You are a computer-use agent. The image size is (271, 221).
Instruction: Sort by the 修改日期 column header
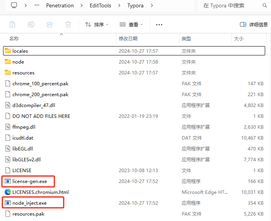click(x=128, y=38)
